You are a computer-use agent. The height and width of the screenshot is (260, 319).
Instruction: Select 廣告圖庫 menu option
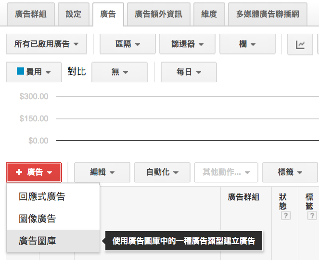[38, 241]
